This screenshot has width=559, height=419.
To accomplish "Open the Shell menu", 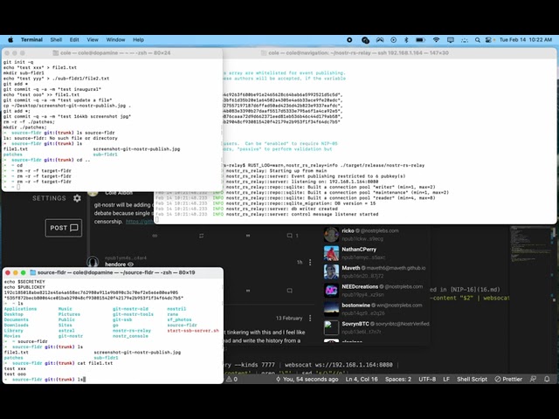I will [56, 40].
